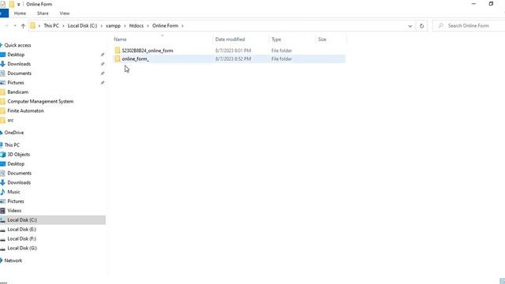
Task: Open 3D Objects under This PC
Action: pos(18,155)
